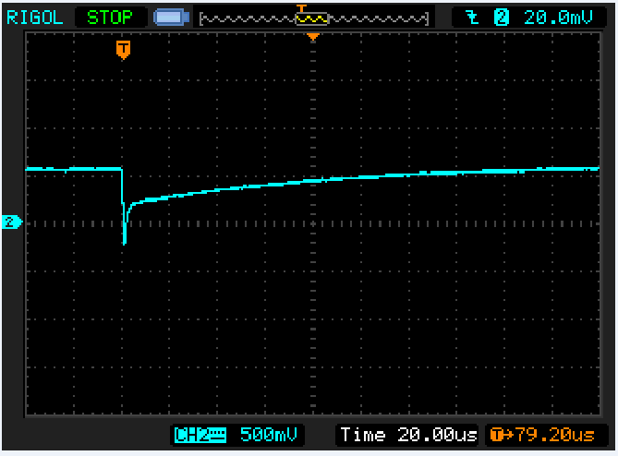Select the trigger source channel 2 badge
618x456 pixels.
(x=502, y=18)
